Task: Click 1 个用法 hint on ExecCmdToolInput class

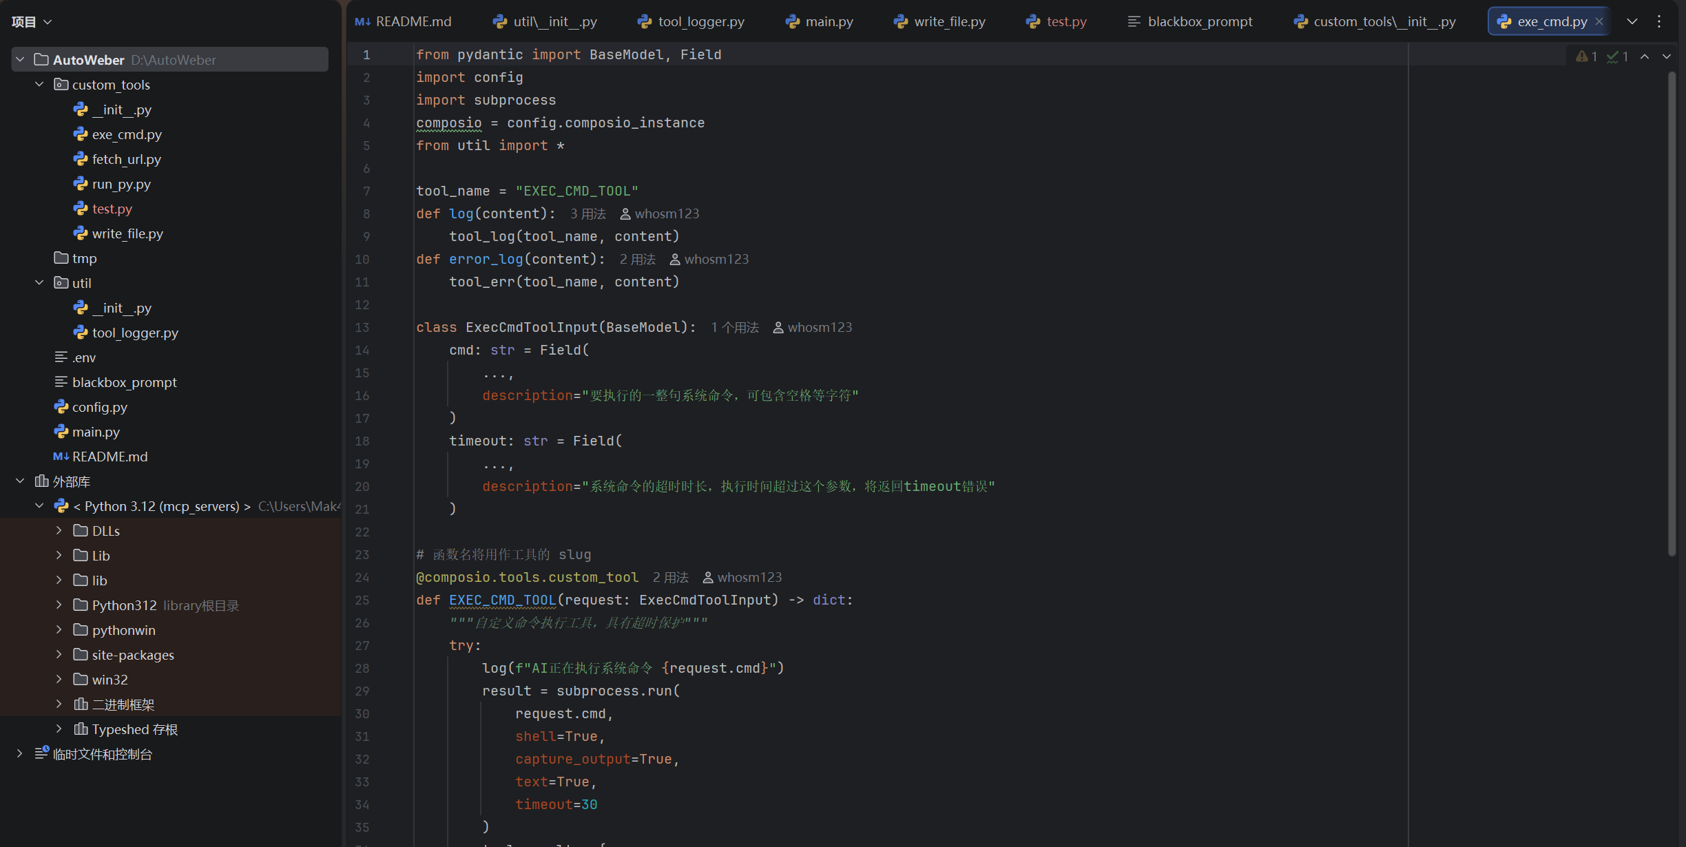Action: click(x=734, y=328)
